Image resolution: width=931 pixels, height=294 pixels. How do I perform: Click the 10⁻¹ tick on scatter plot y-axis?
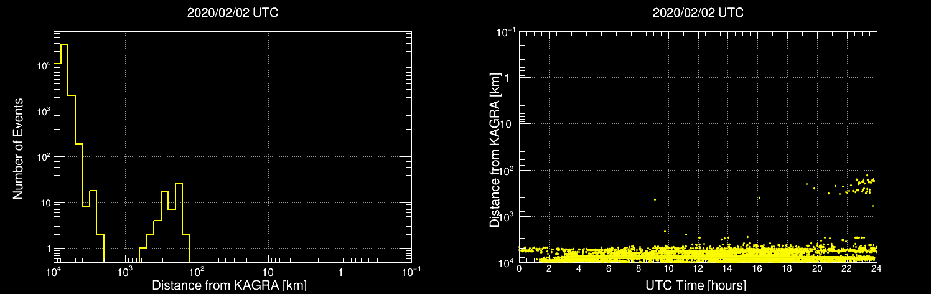pos(506,31)
